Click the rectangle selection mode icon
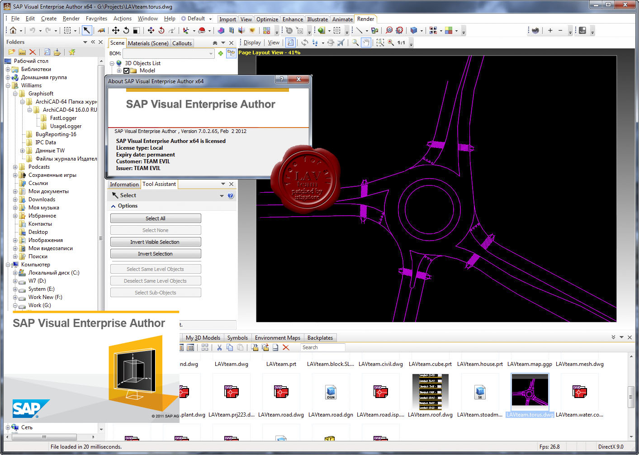This screenshot has width=639, height=455. [67, 30]
